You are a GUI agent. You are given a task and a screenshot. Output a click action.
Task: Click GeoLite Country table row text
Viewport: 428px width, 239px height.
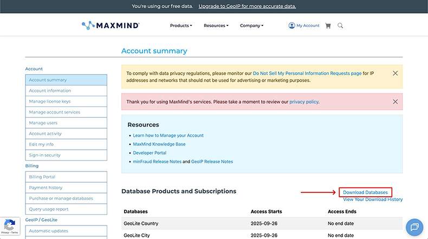[141, 223]
